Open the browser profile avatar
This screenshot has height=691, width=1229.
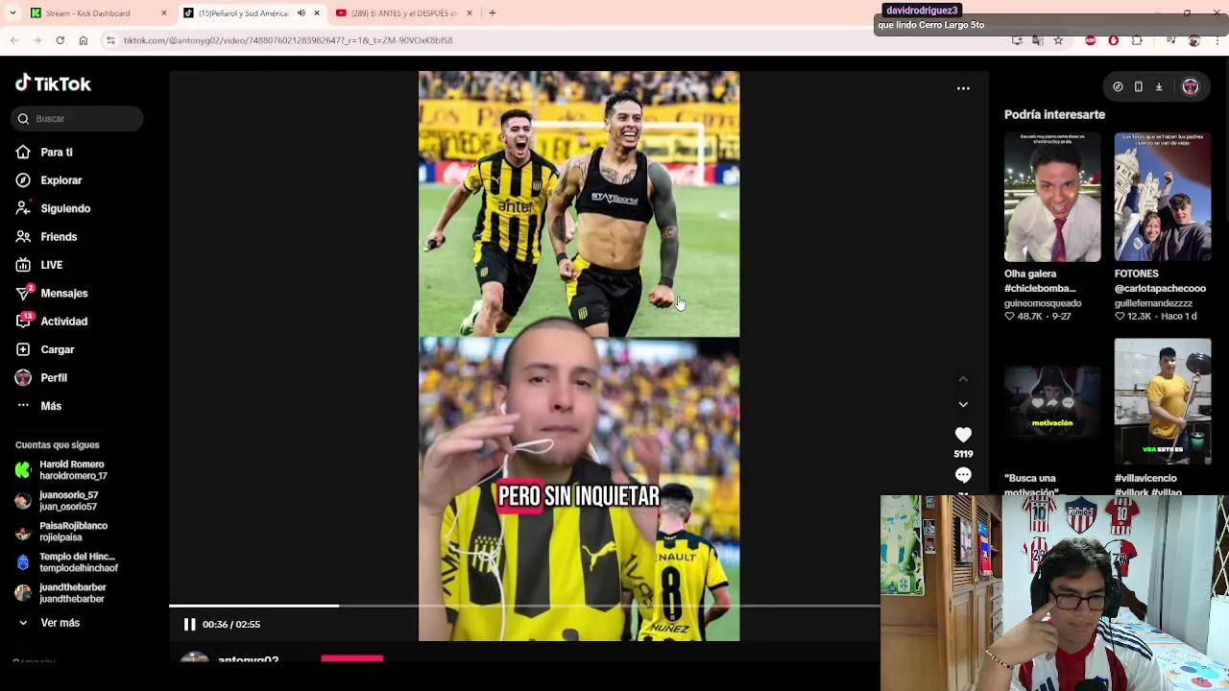click(1194, 40)
